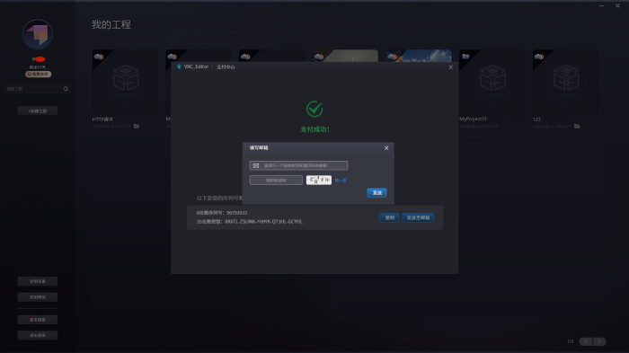Close the email entry dialog
The width and height of the screenshot is (629, 353).
386,148
